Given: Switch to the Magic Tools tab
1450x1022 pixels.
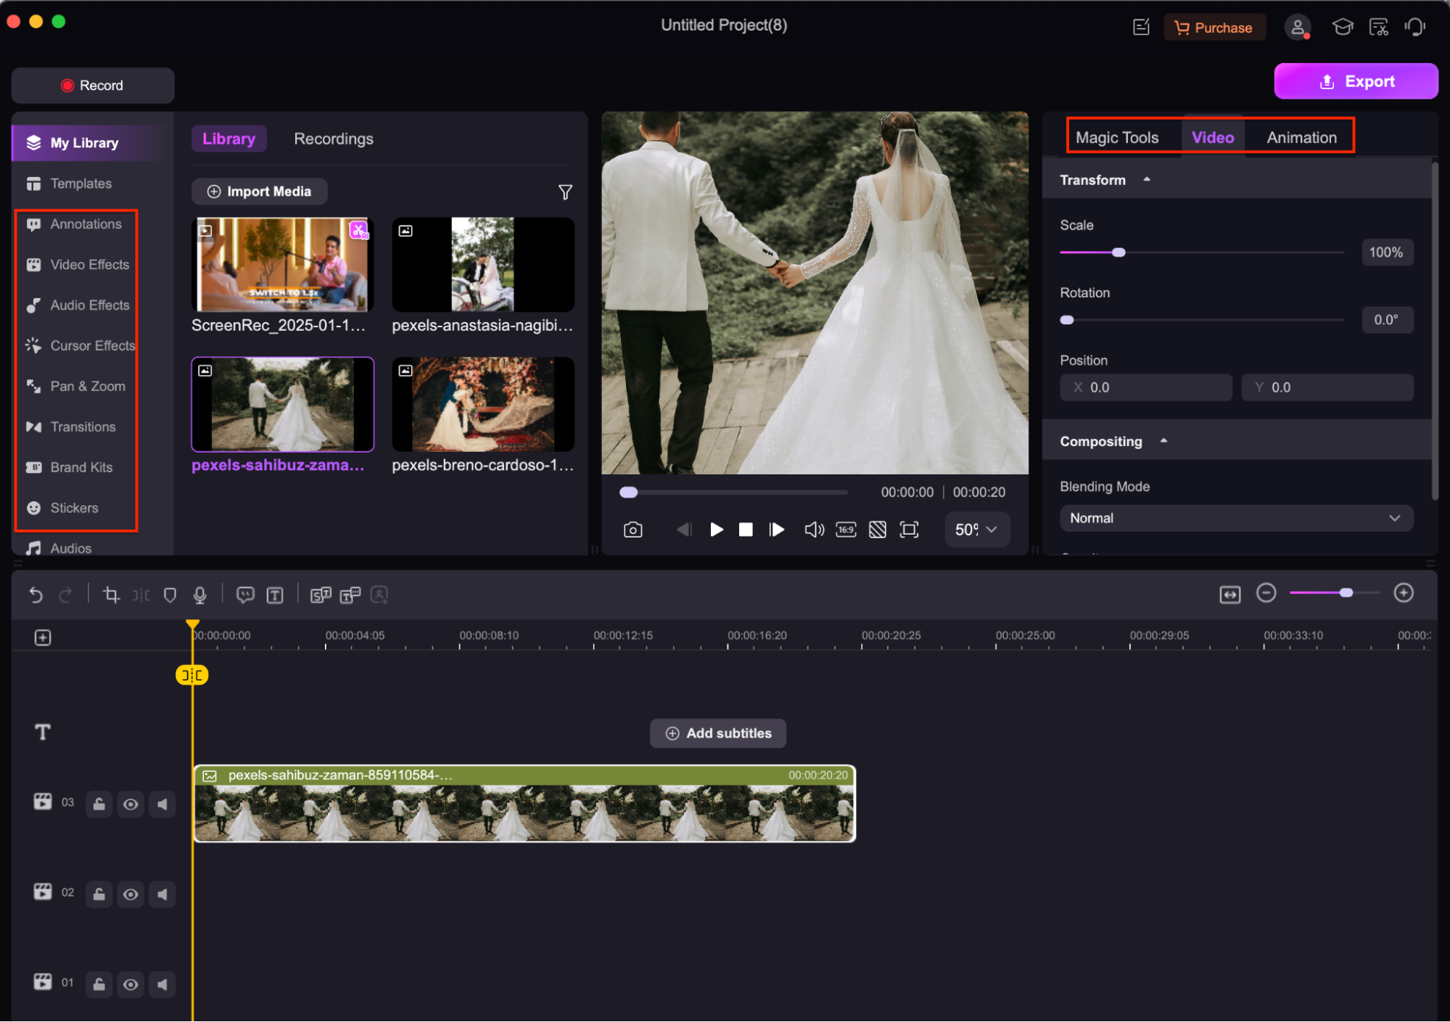Looking at the screenshot, I should pyautogui.click(x=1116, y=138).
